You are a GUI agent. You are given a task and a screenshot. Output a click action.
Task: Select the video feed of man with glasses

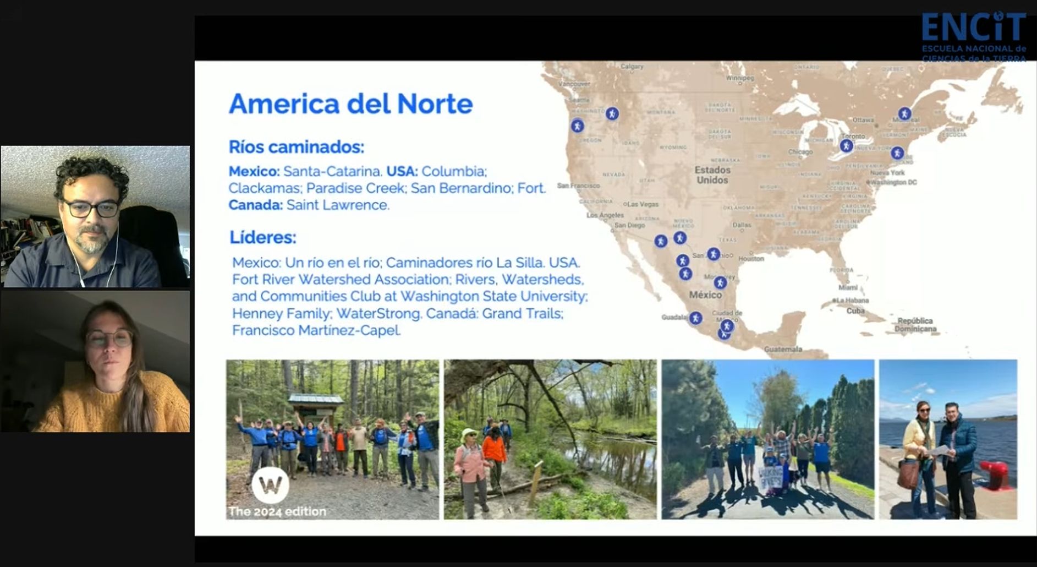coord(95,216)
